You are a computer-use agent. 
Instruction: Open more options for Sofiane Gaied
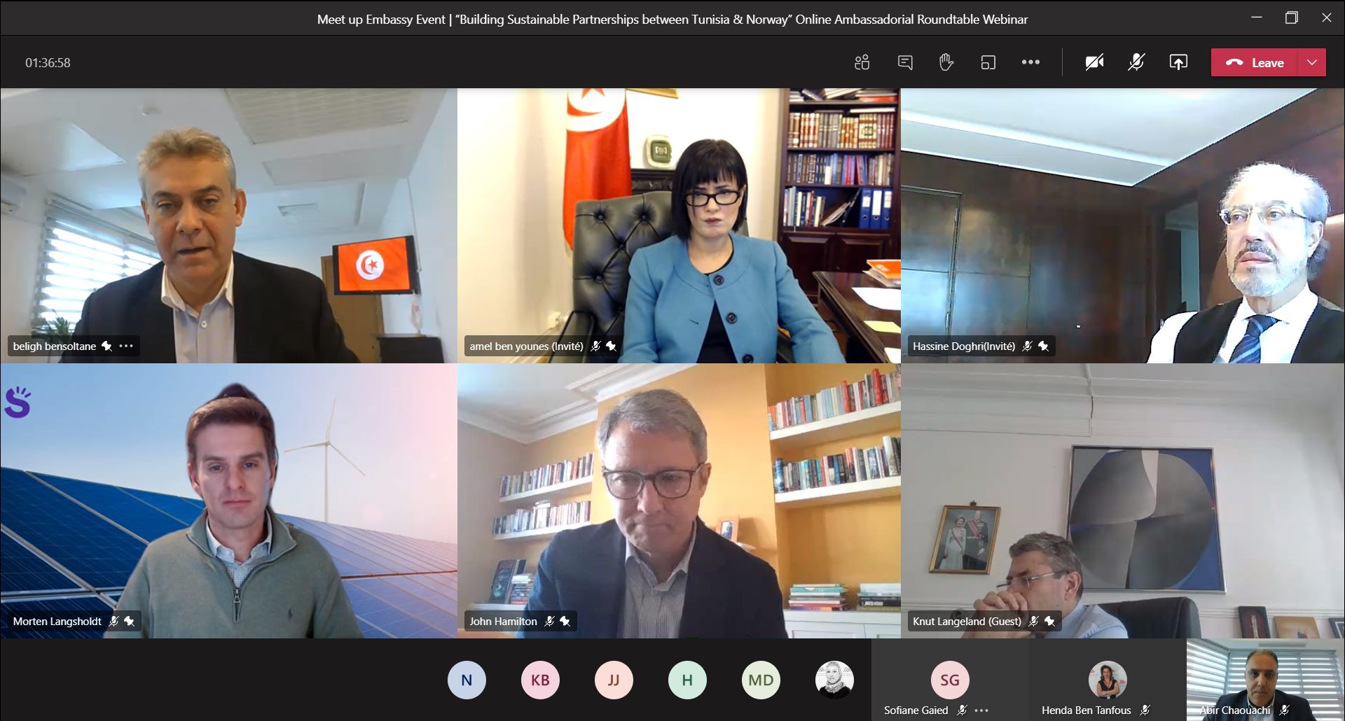click(x=981, y=710)
